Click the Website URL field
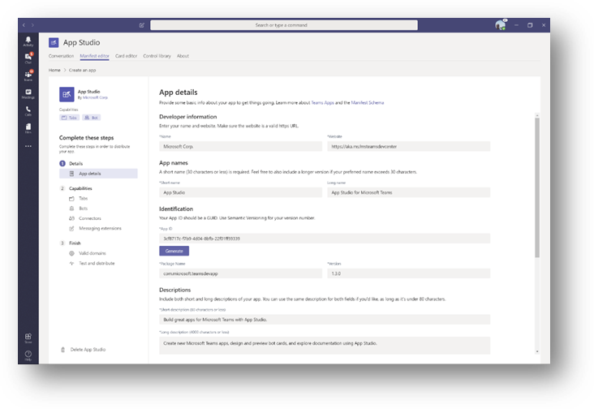The height and width of the screenshot is (409, 594). 409,147
